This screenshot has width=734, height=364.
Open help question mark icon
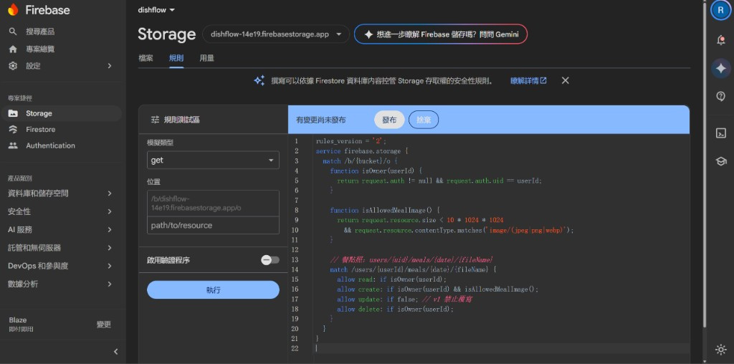pyautogui.click(x=721, y=97)
